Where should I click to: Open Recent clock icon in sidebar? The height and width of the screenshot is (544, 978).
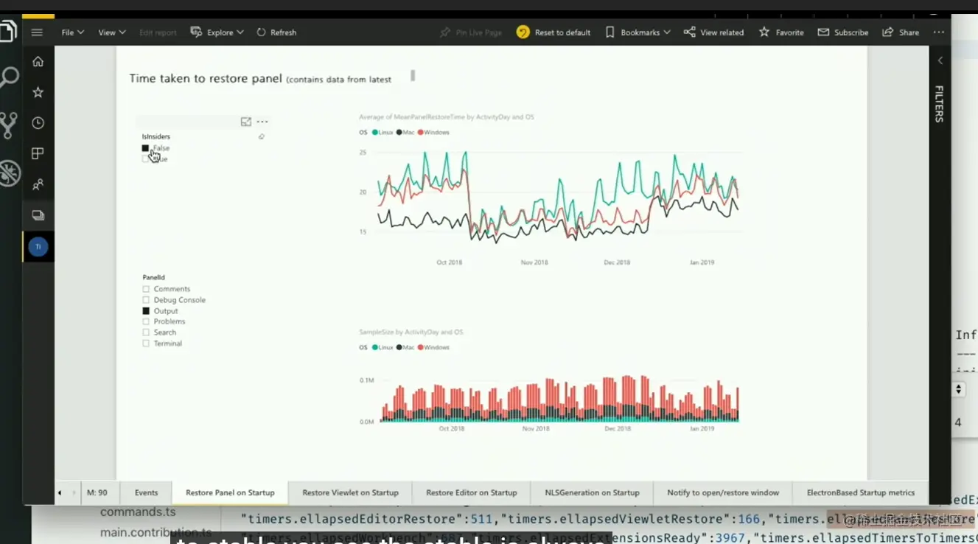[x=38, y=123]
